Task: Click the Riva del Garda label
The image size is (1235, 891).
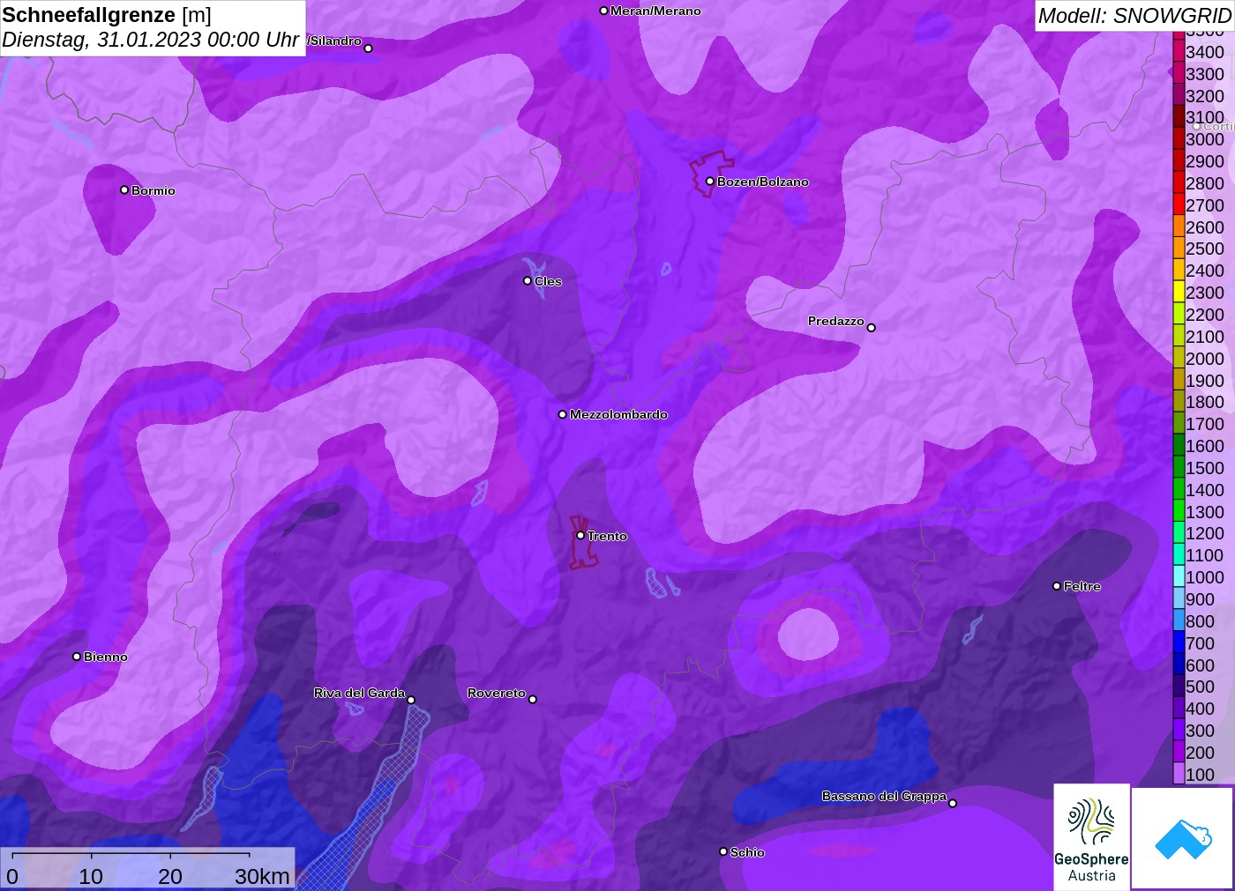Action: 360,693
